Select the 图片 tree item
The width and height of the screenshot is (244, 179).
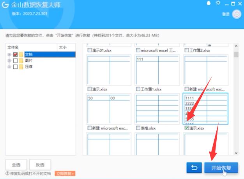pyautogui.click(x=28, y=61)
